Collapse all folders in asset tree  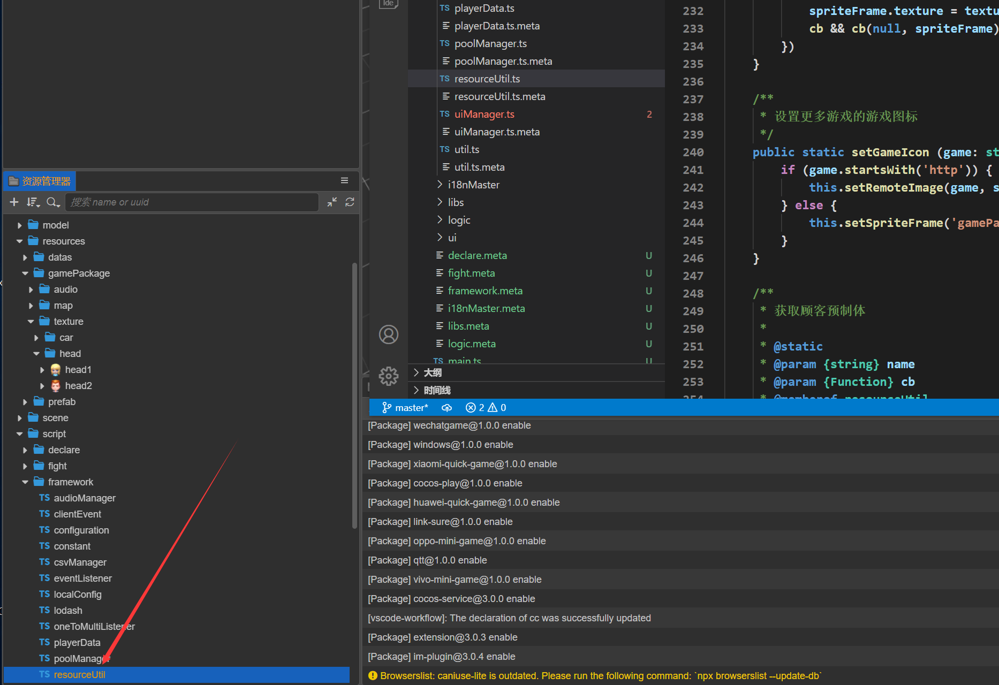(x=332, y=202)
